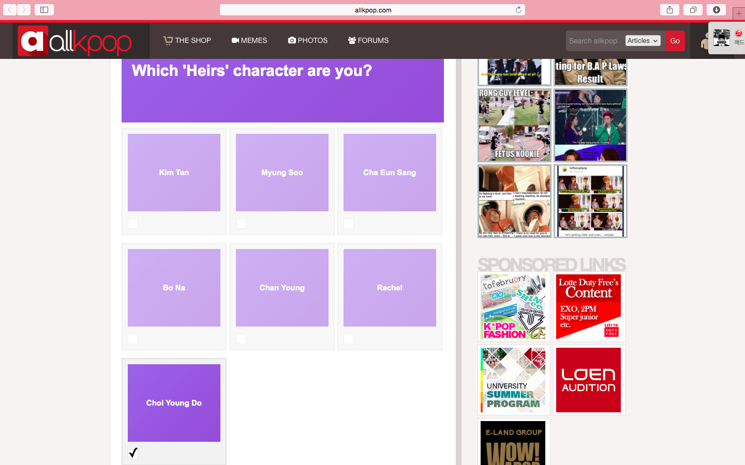
Task: Check the Kim Tan checkbox
Action: pos(133,224)
